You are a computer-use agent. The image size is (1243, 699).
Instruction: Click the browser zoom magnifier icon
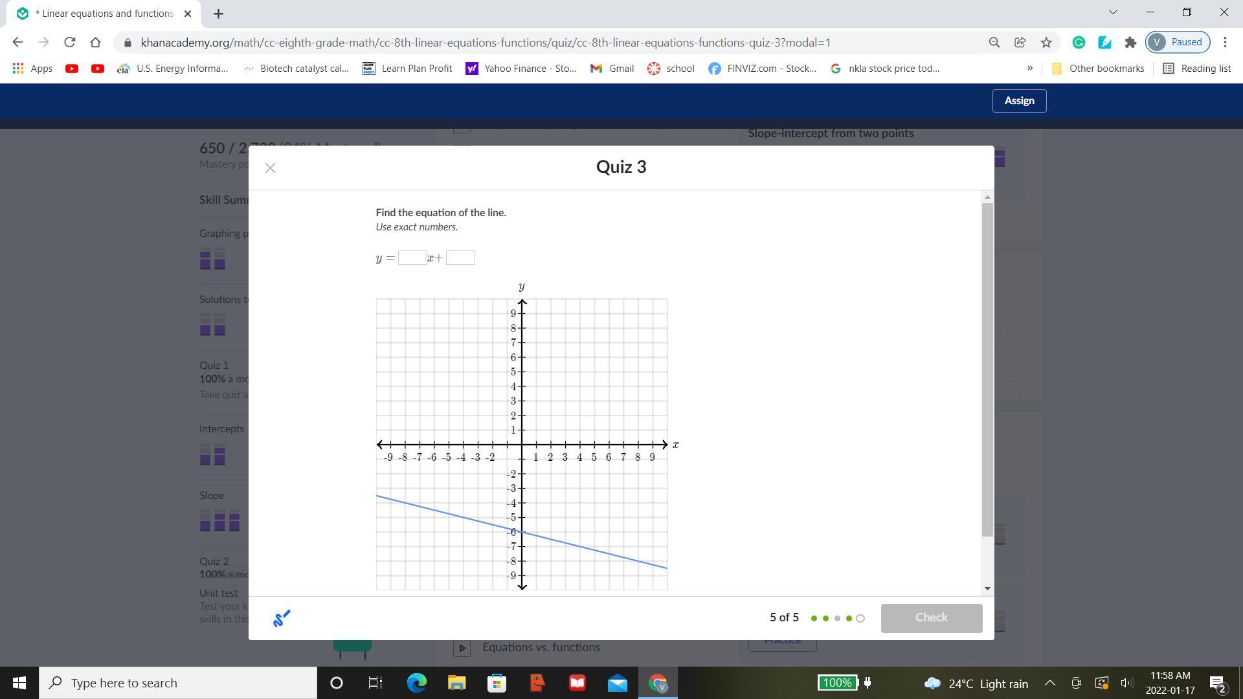(x=994, y=43)
